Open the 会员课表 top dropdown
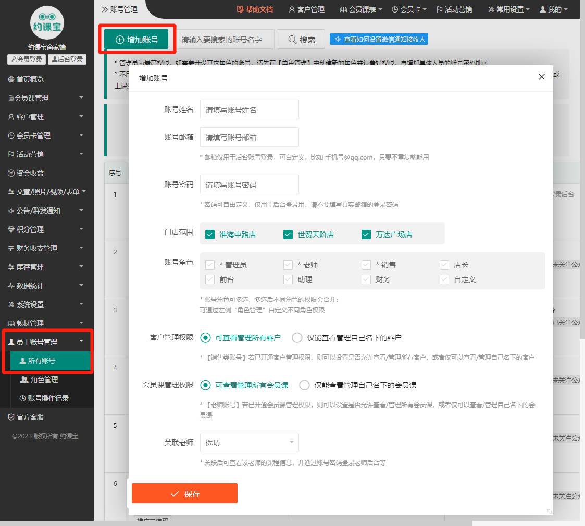585x526 pixels. point(361,9)
